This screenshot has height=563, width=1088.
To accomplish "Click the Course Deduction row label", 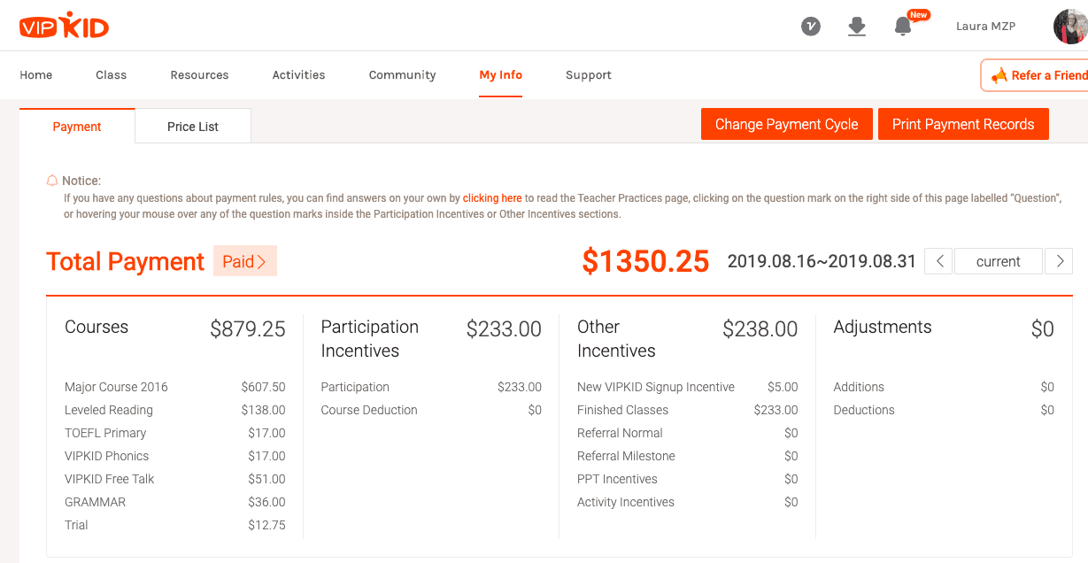I will pos(369,410).
